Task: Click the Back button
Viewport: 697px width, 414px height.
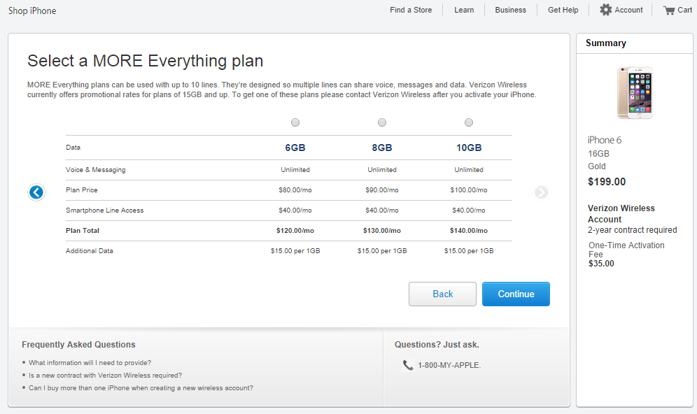Action: click(442, 294)
